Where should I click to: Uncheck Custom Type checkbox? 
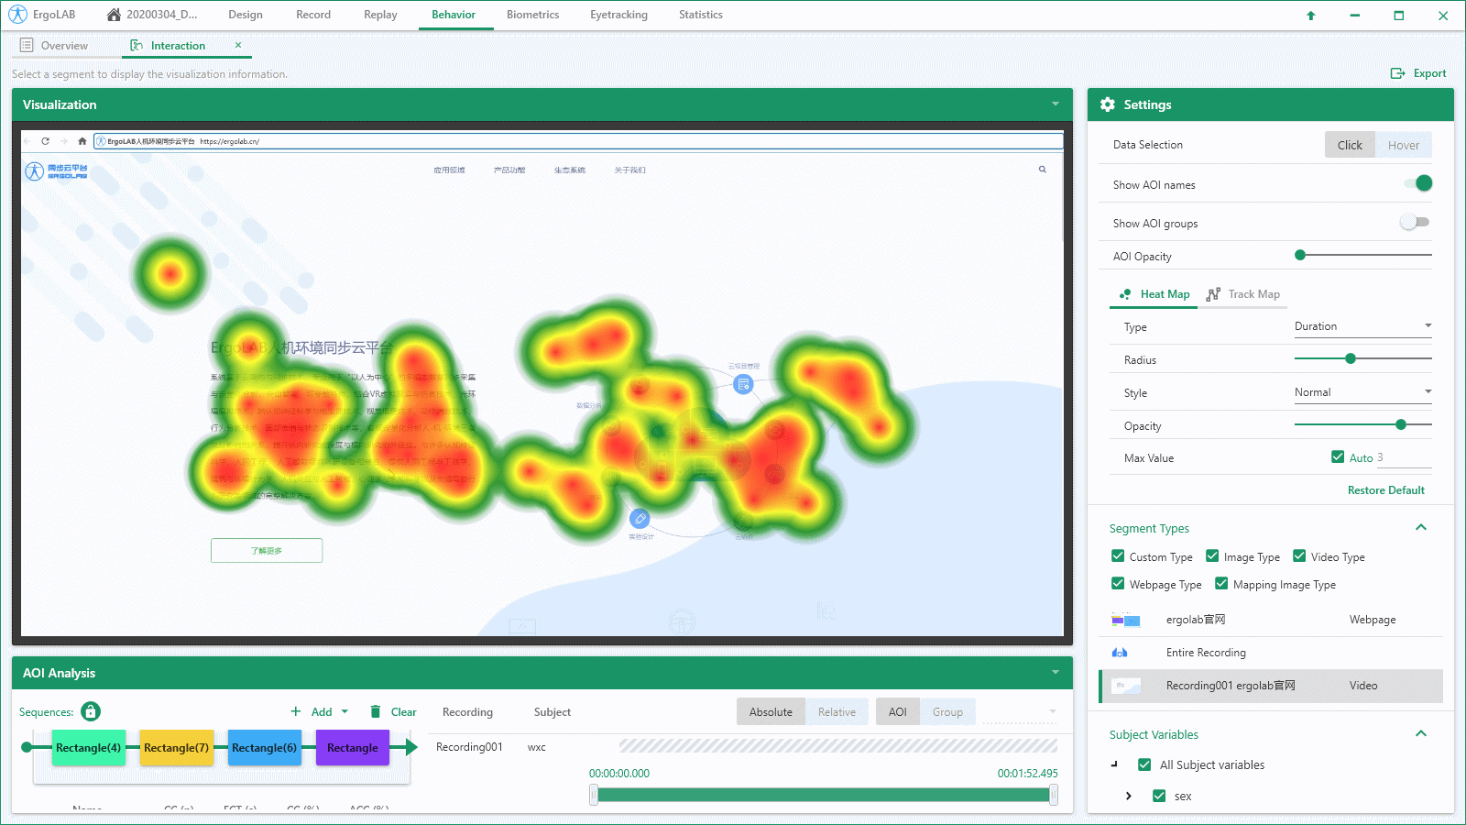click(1118, 555)
